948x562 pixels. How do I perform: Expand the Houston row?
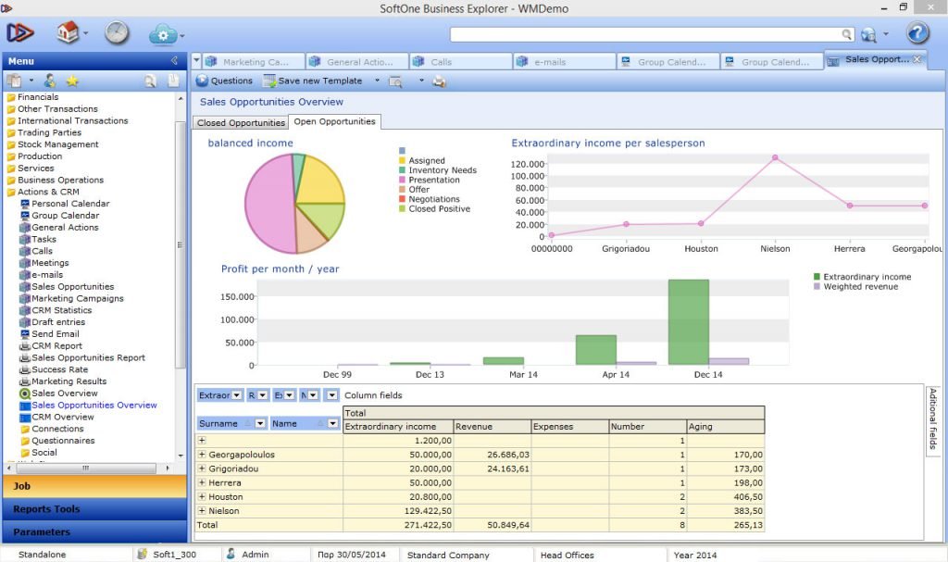tap(202, 496)
